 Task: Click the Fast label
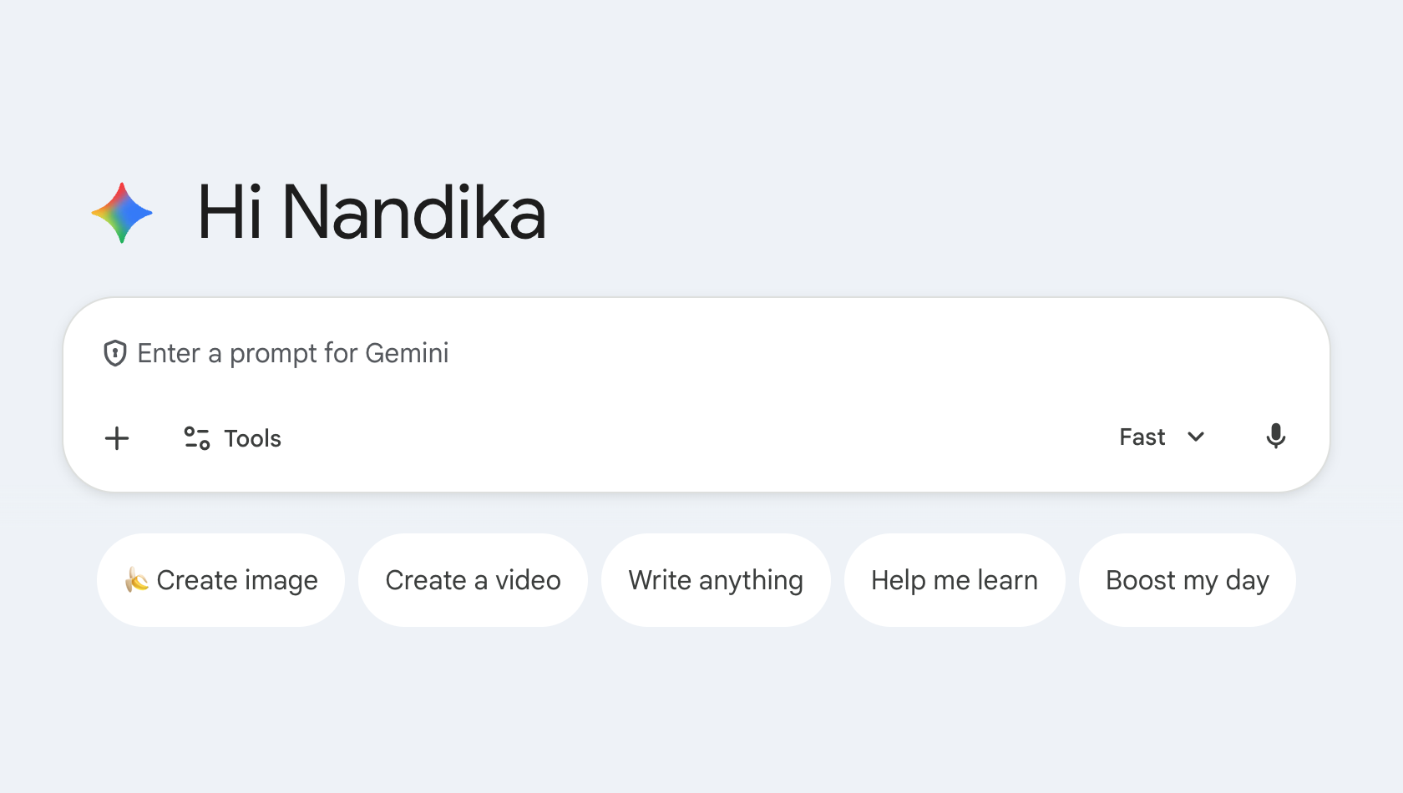(1141, 437)
